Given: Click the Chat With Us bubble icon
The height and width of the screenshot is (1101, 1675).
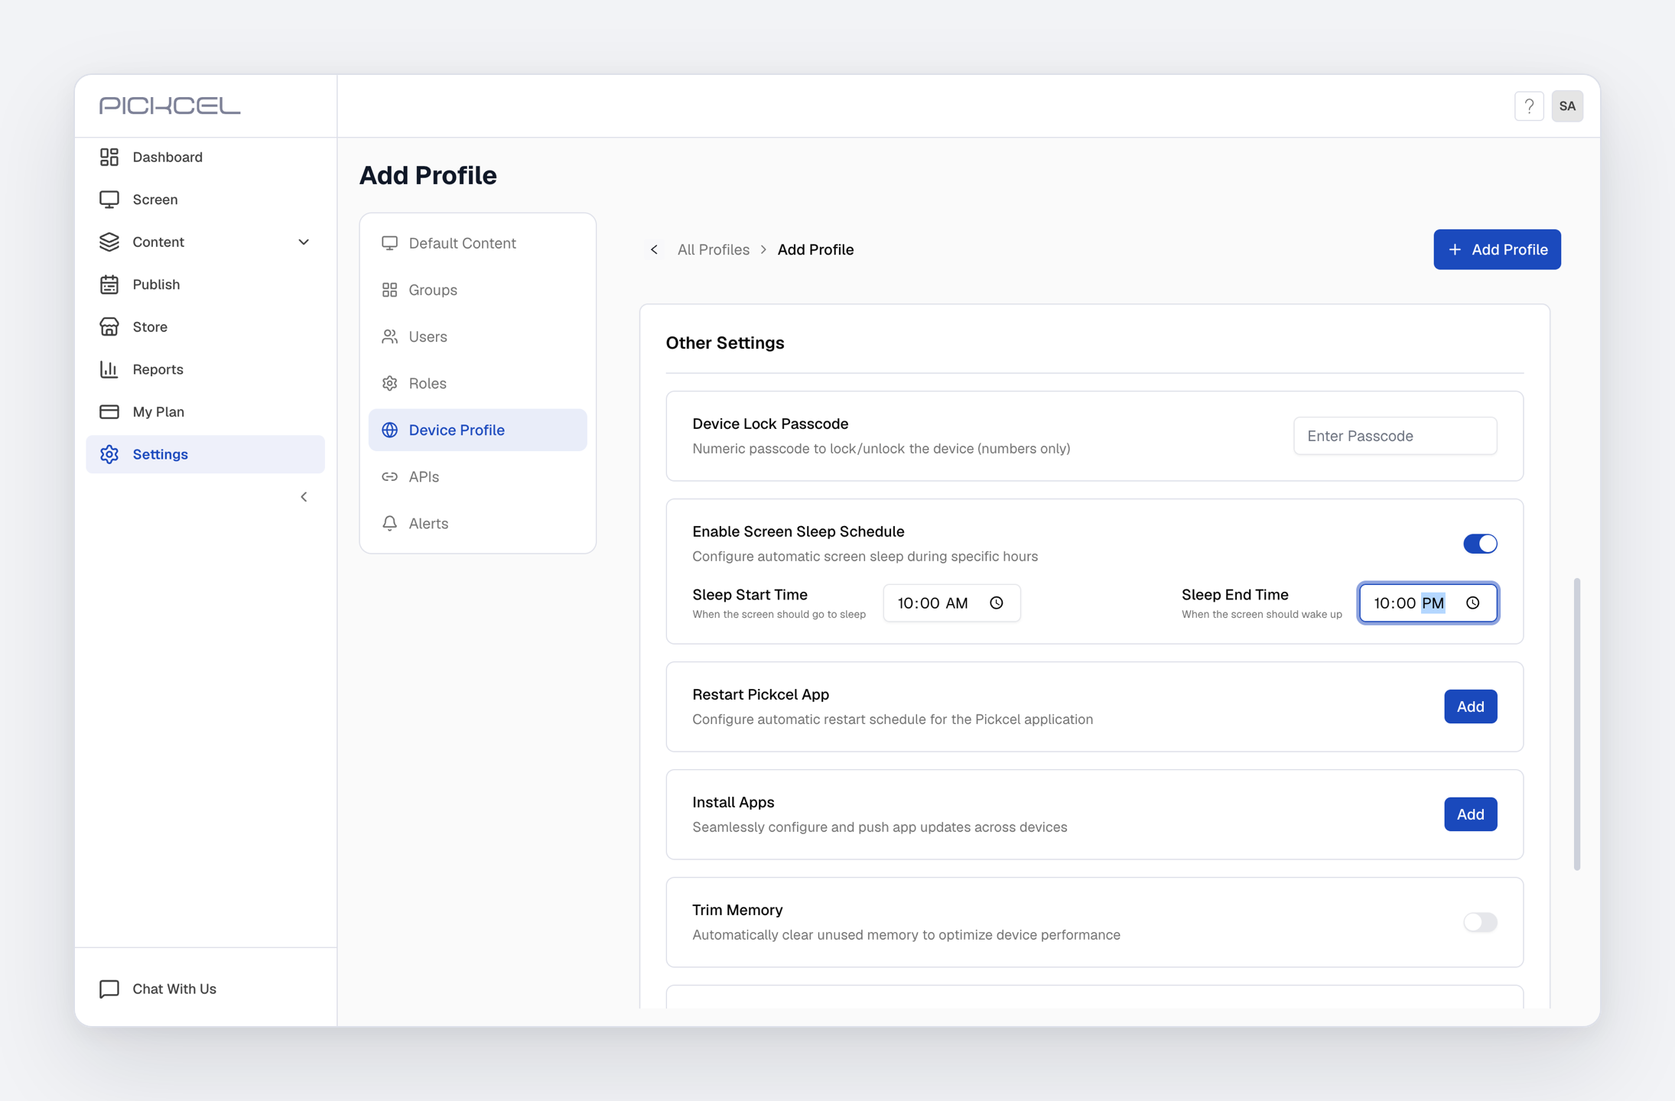Looking at the screenshot, I should click(x=109, y=989).
